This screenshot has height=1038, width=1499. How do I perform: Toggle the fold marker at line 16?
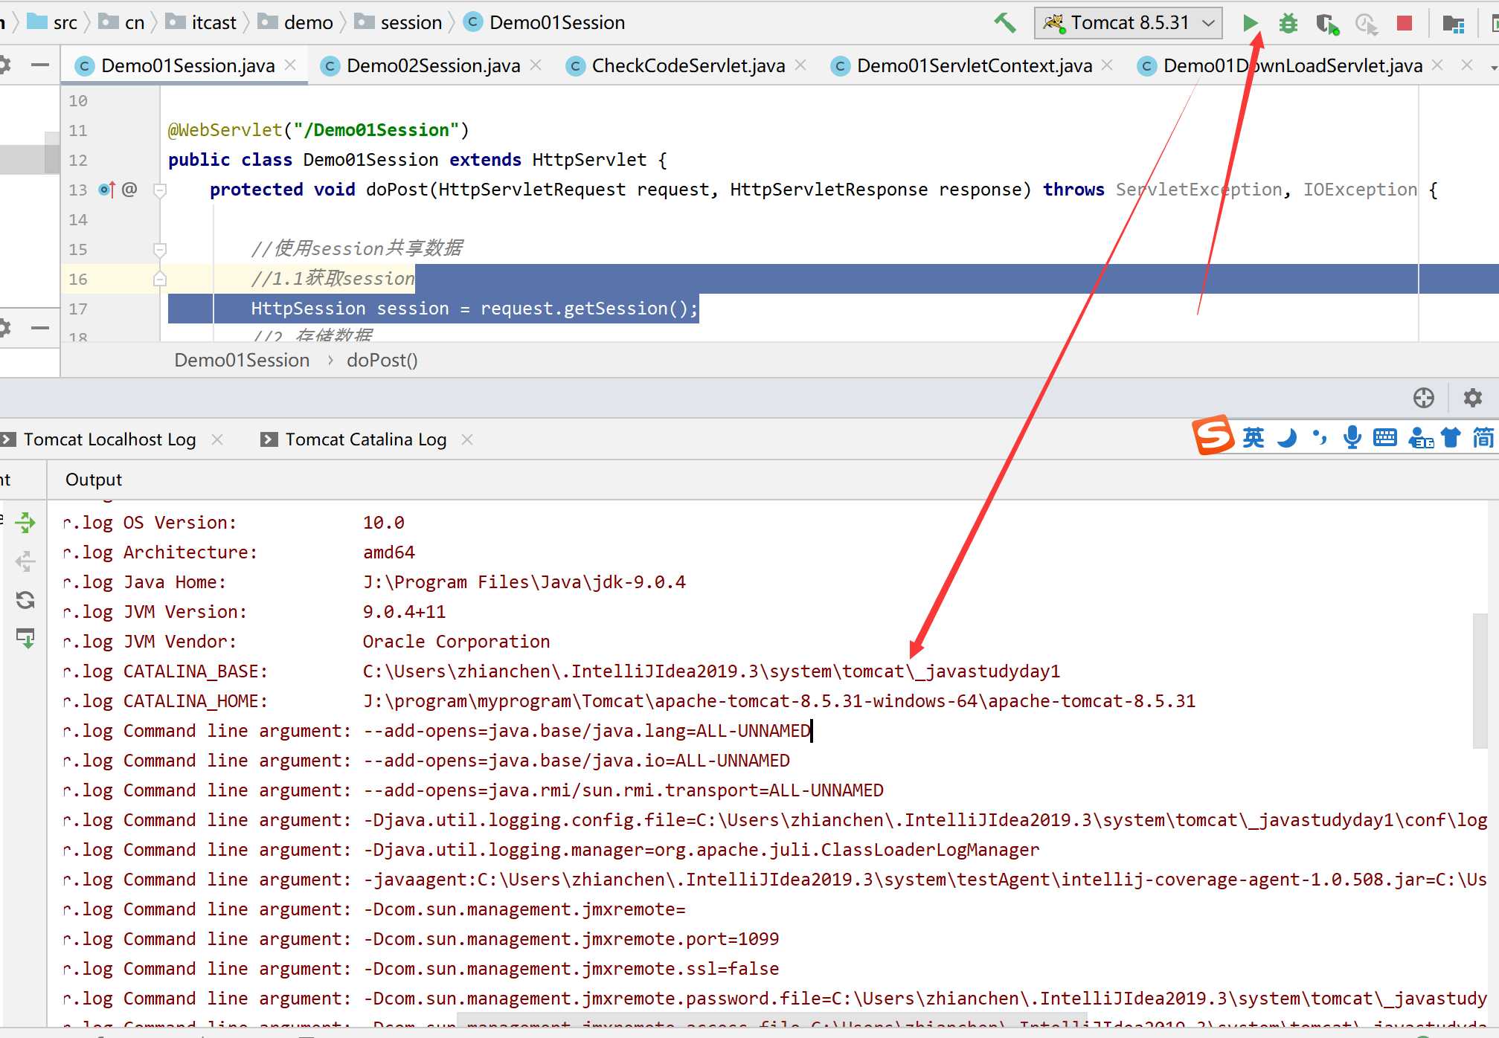coord(159,279)
